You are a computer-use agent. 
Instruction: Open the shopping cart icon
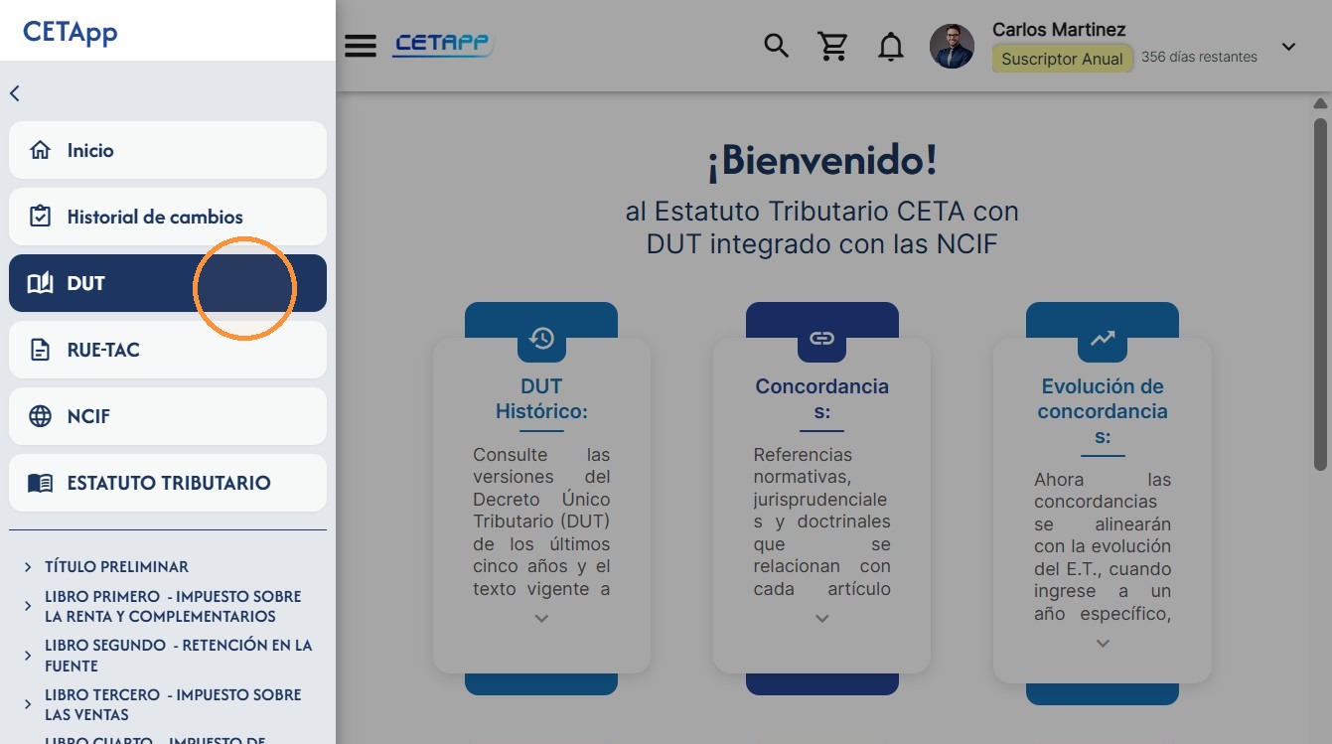pos(832,46)
